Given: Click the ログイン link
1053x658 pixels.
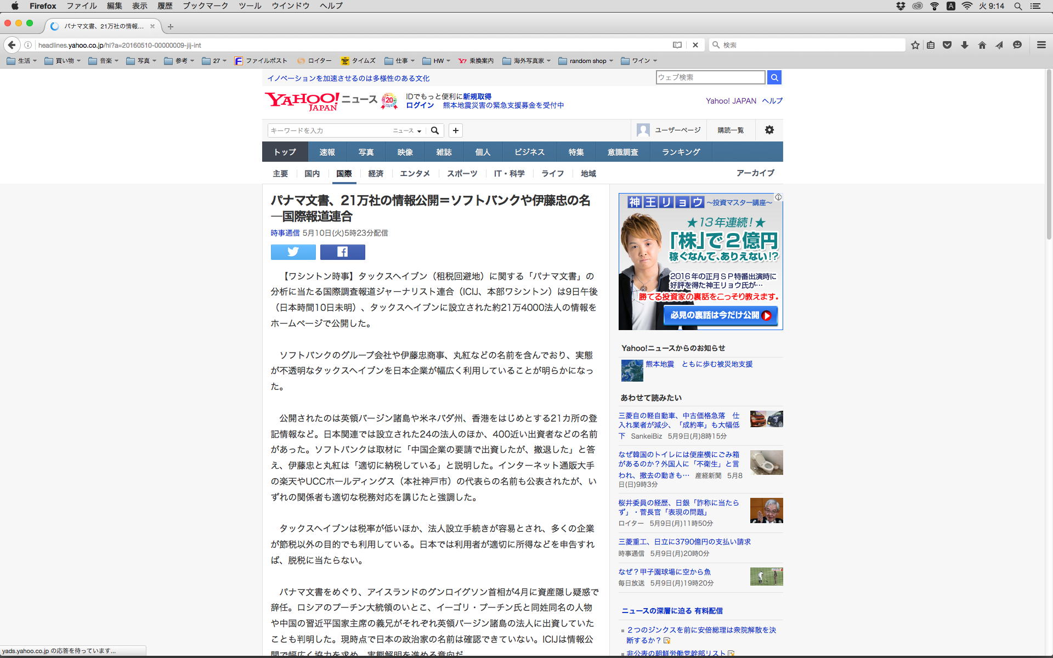Looking at the screenshot, I should click(420, 105).
